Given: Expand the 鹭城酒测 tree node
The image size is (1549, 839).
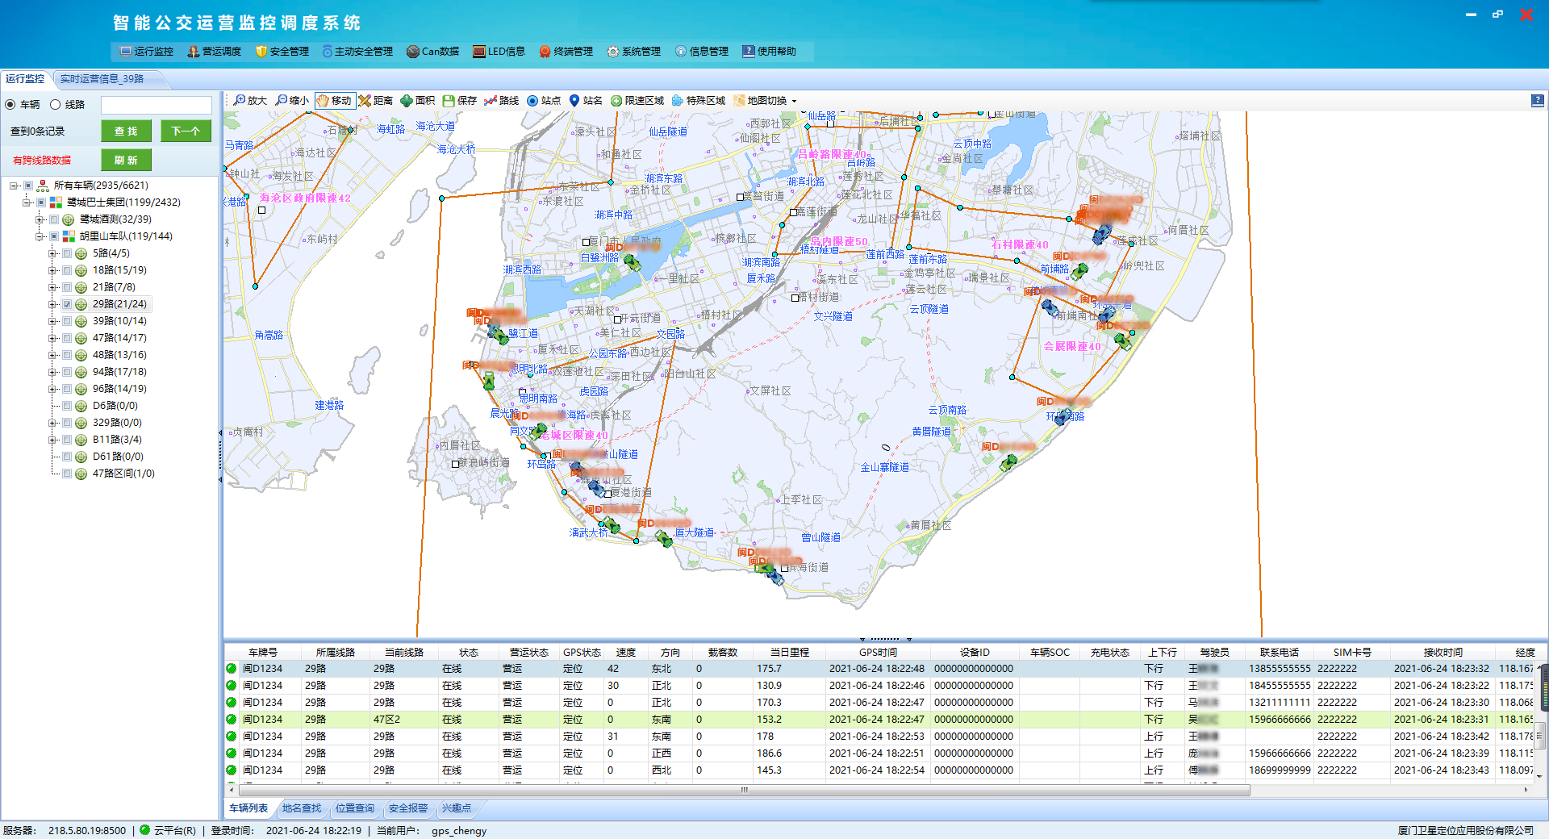Looking at the screenshot, I should 40,219.
